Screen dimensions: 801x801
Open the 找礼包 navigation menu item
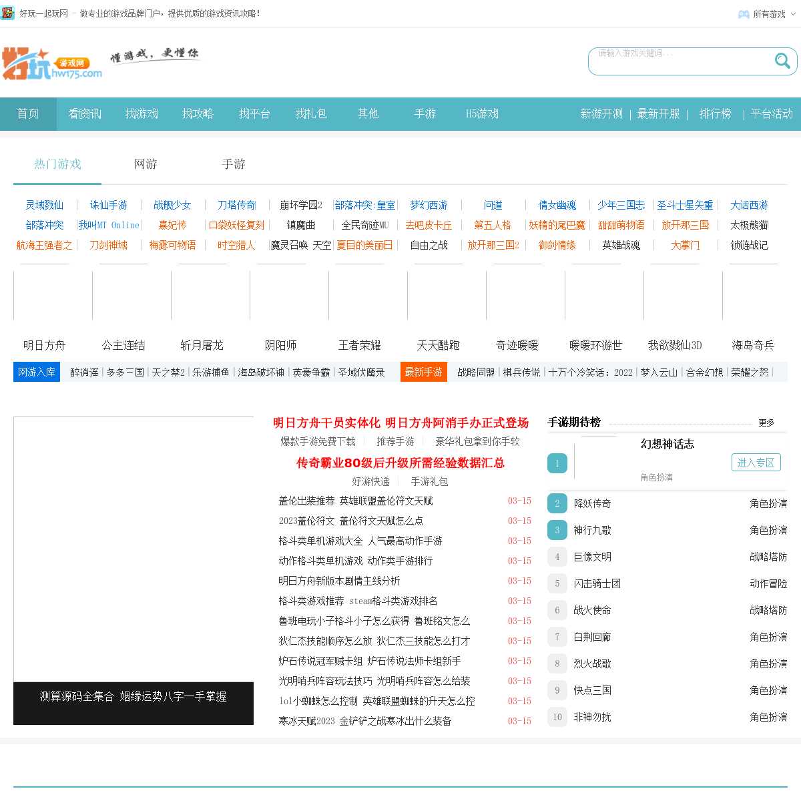pyautogui.click(x=311, y=114)
